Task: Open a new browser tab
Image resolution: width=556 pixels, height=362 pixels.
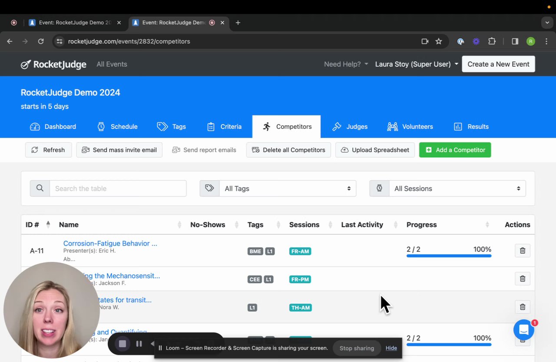Action: coord(238,23)
